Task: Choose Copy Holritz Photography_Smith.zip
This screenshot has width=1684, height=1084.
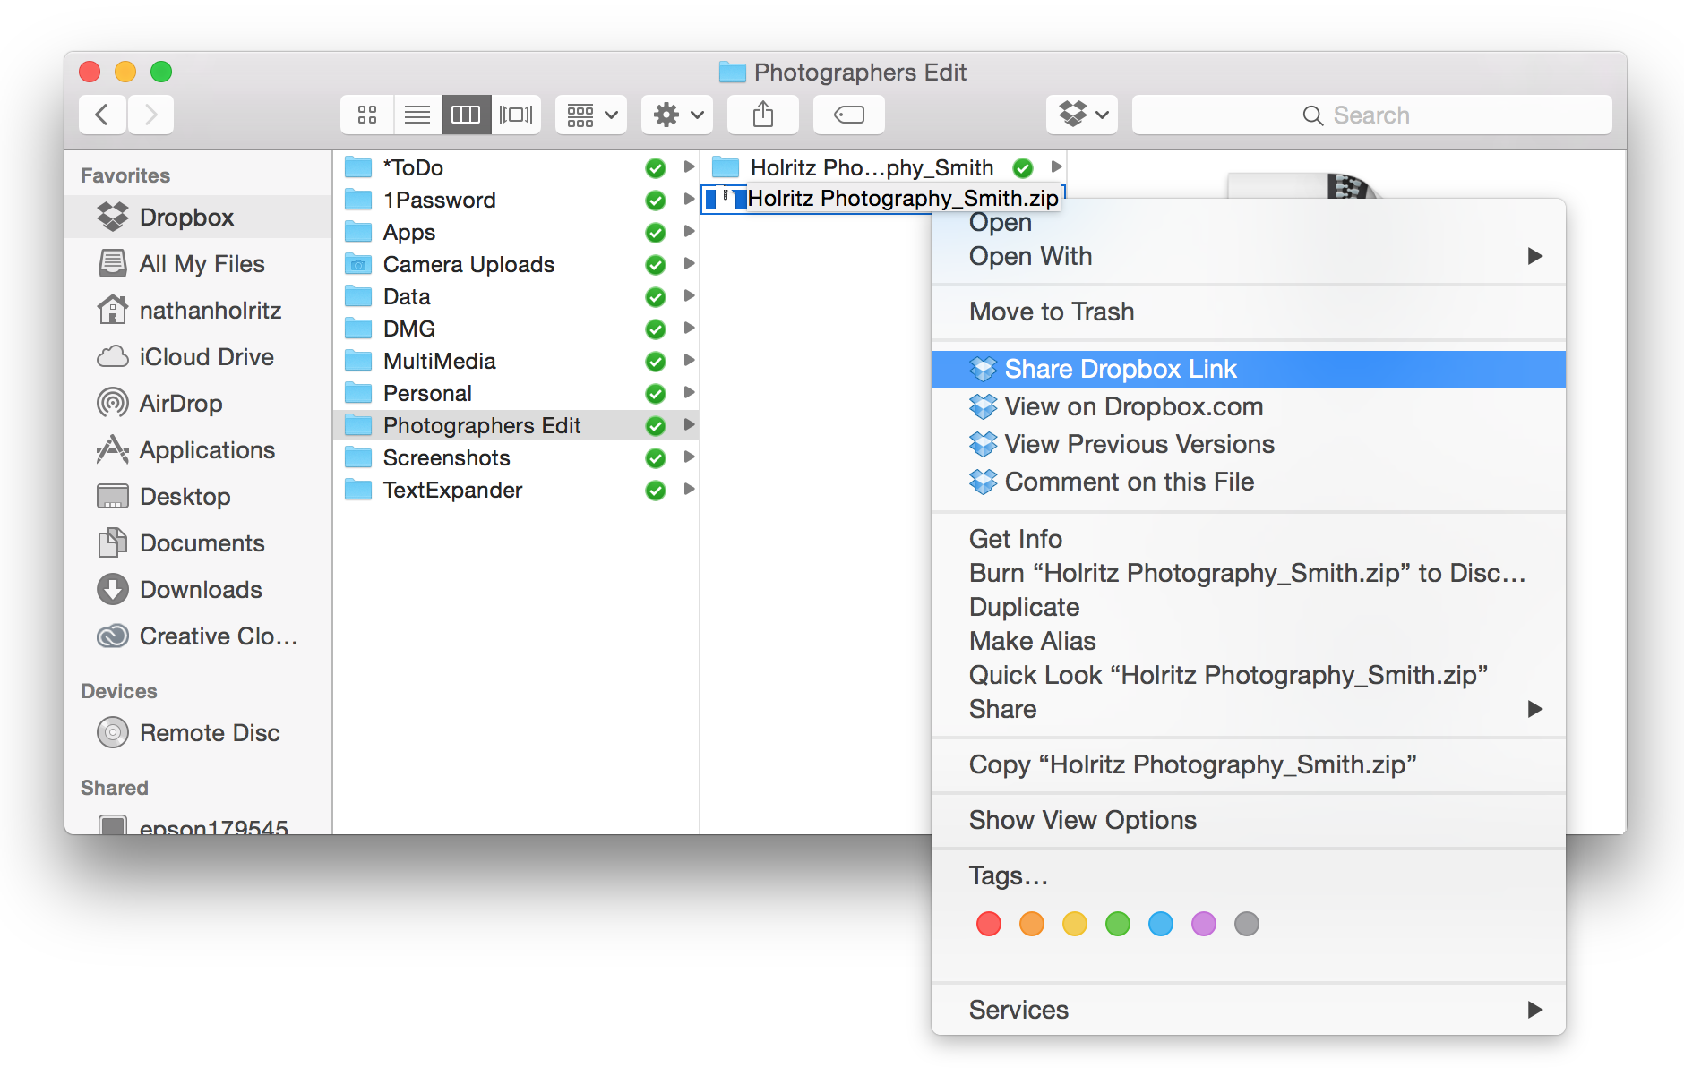Action: coord(1249,764)
